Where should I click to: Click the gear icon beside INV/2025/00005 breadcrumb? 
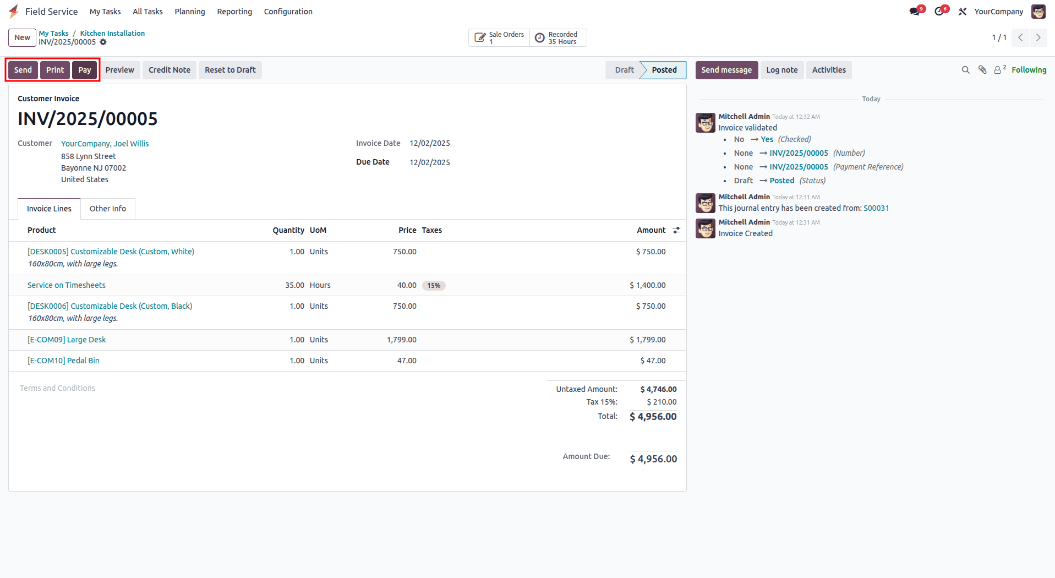[x=104, y=42]
